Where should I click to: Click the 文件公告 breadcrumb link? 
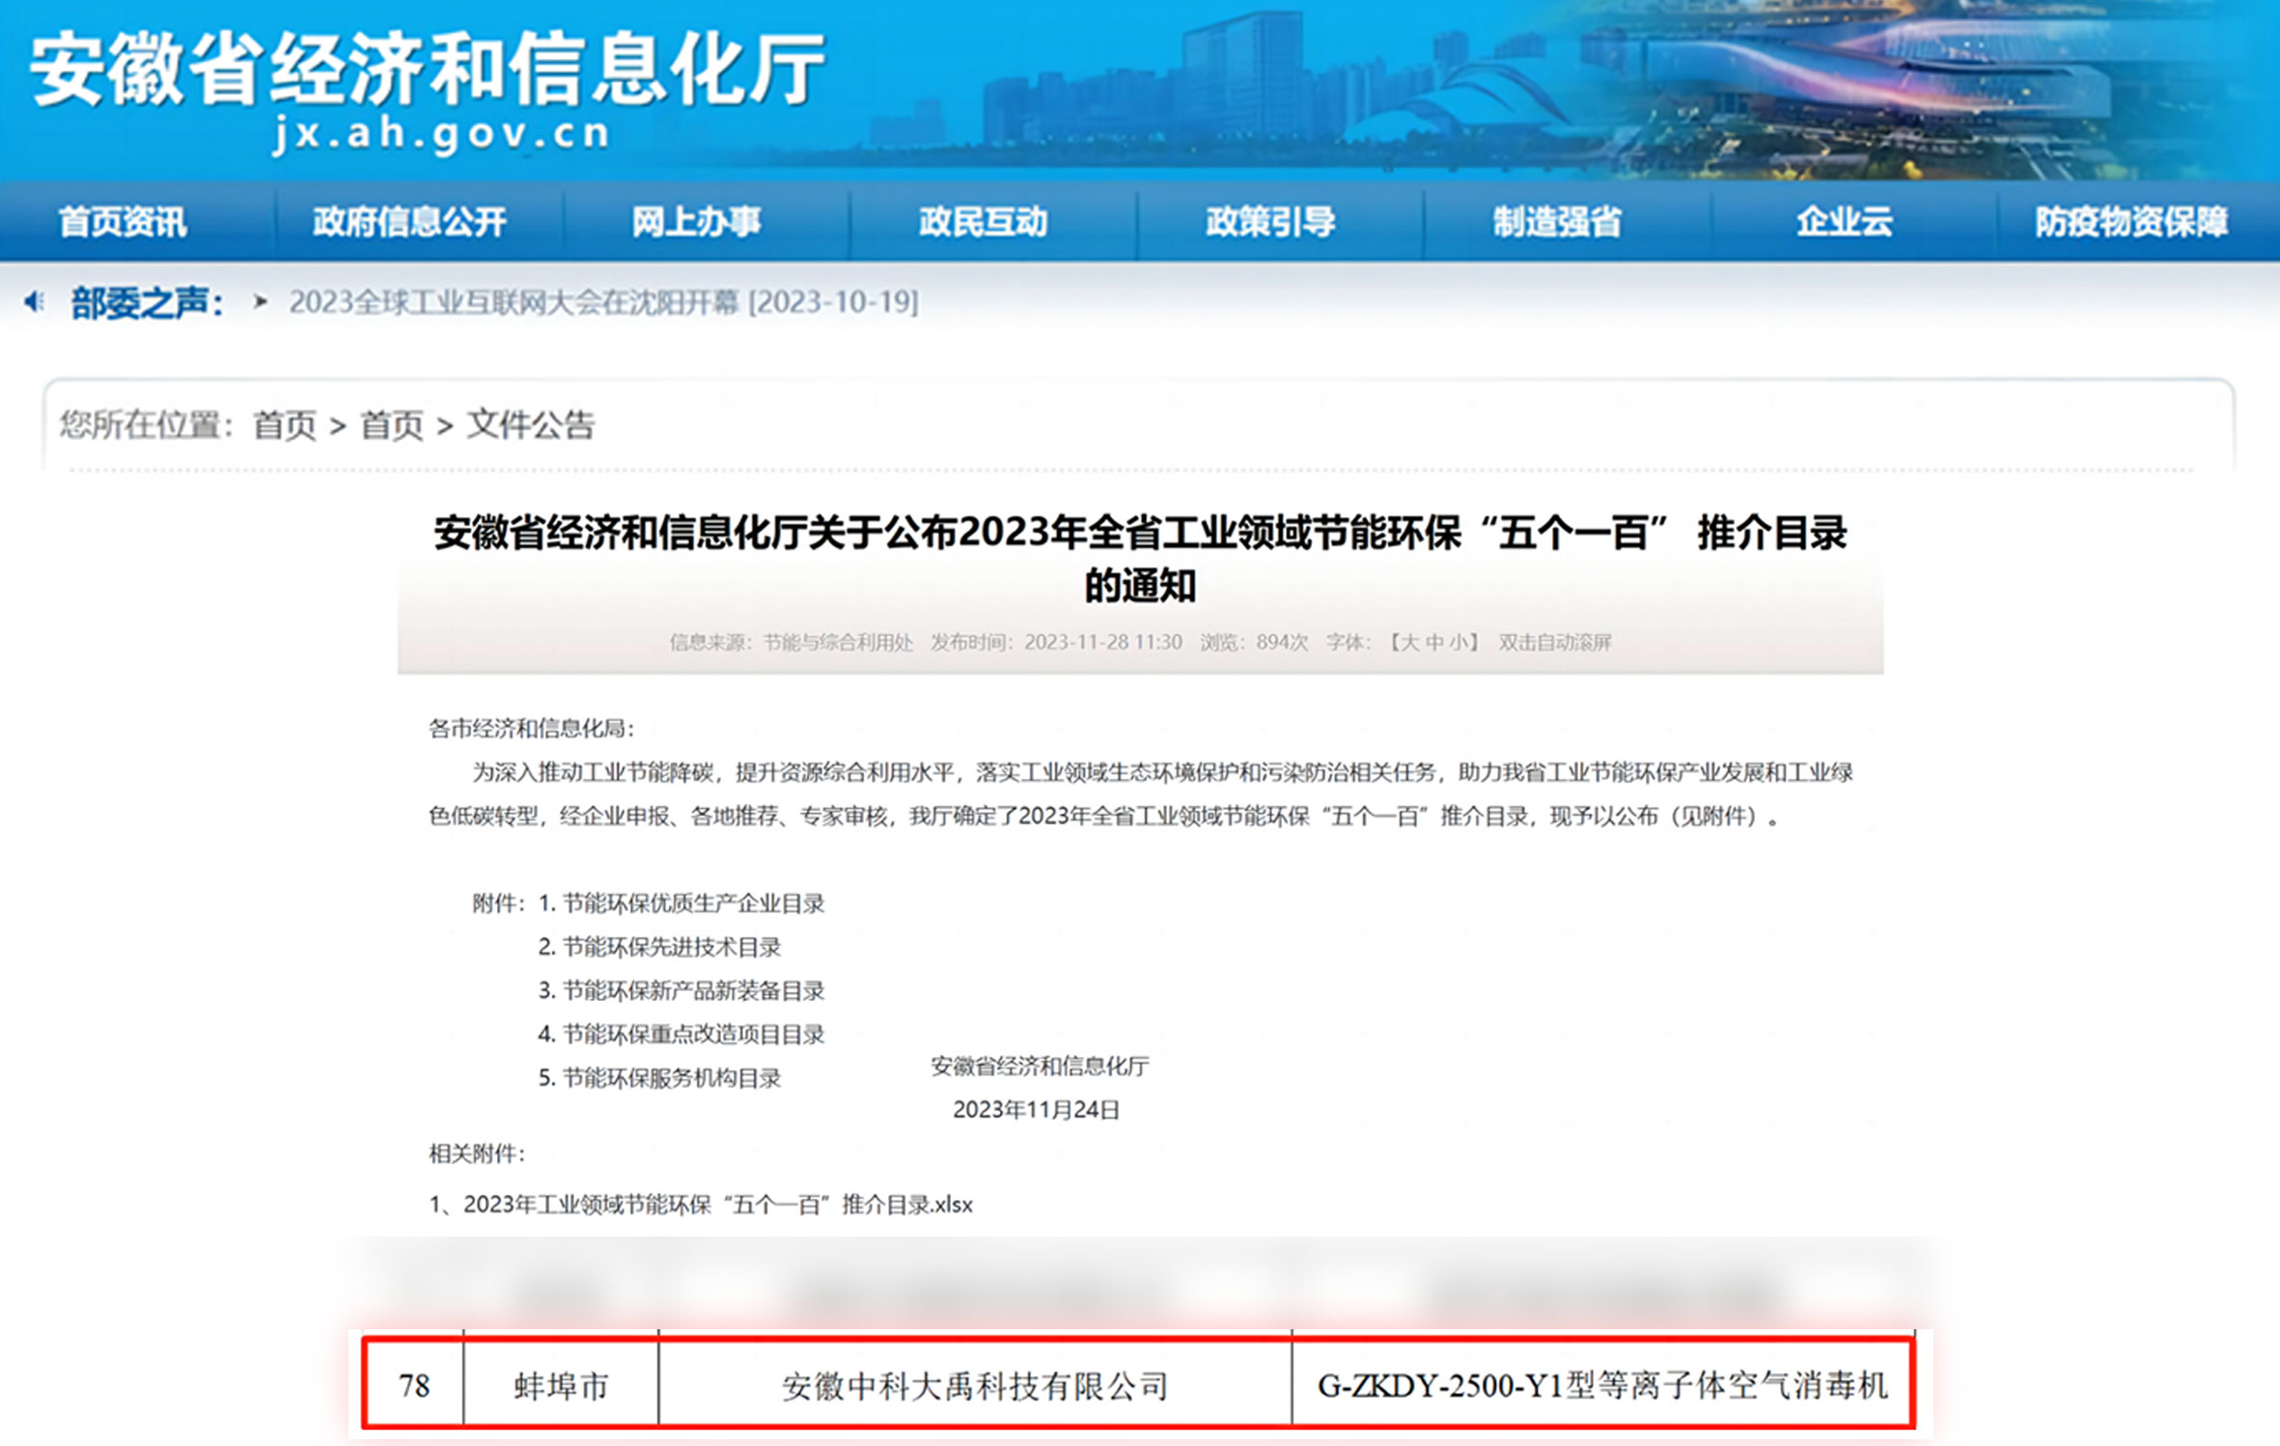(x=531, y=425)
